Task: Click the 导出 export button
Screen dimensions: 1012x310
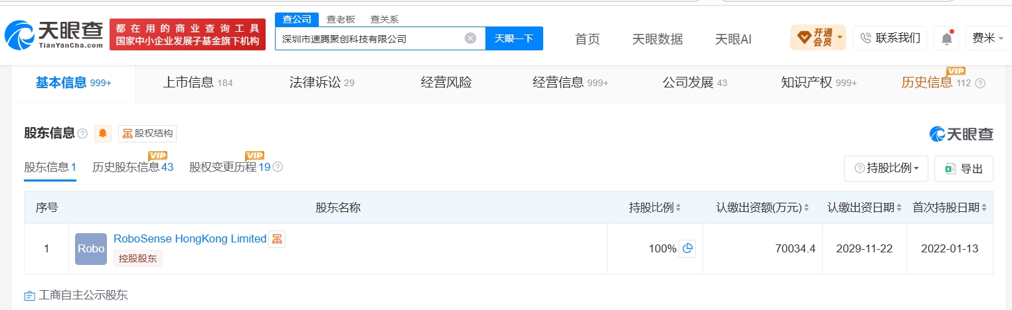Action: tap(964, 168)
